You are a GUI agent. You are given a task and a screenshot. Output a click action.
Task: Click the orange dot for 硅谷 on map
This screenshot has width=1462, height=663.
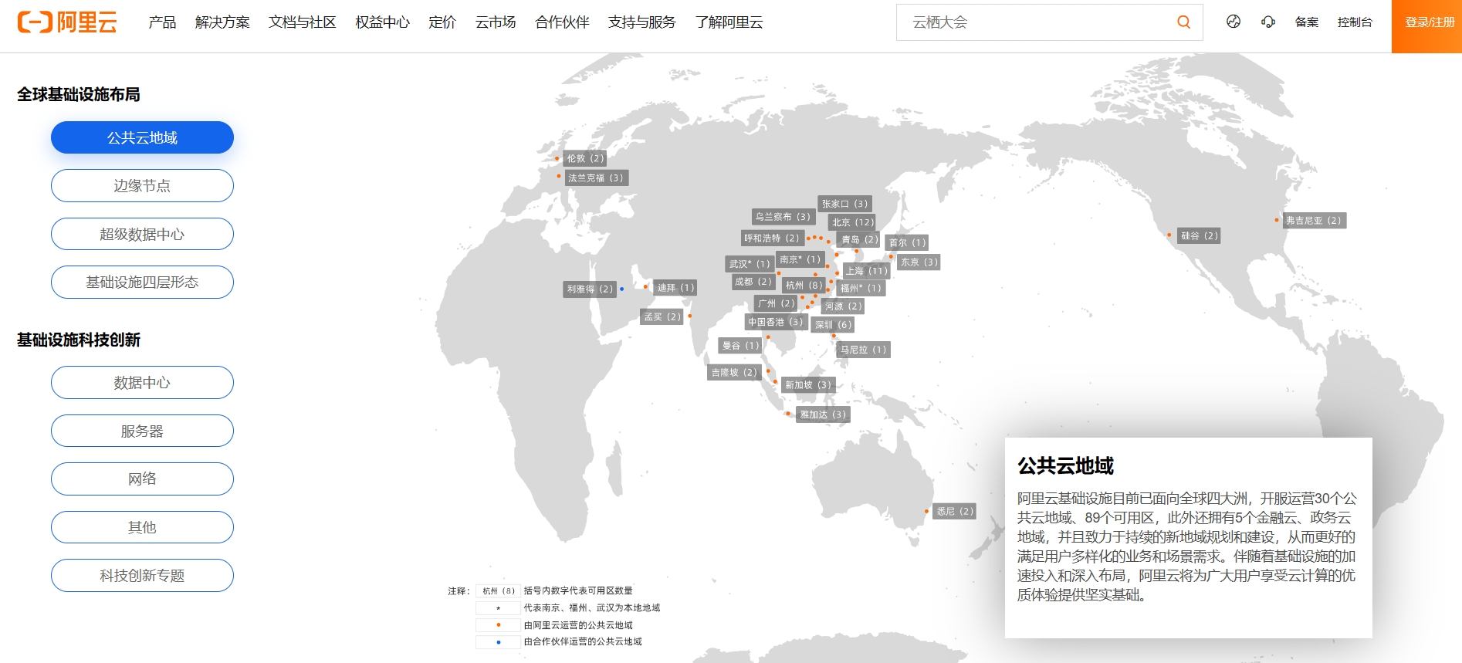click(1169, 235)
